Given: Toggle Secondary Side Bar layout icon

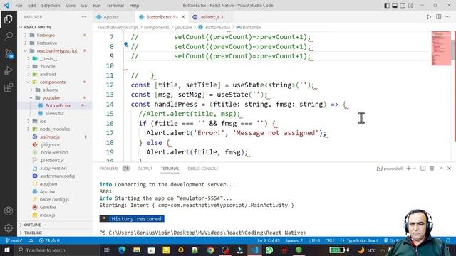Looking at the screenshot, I should 403,6.
